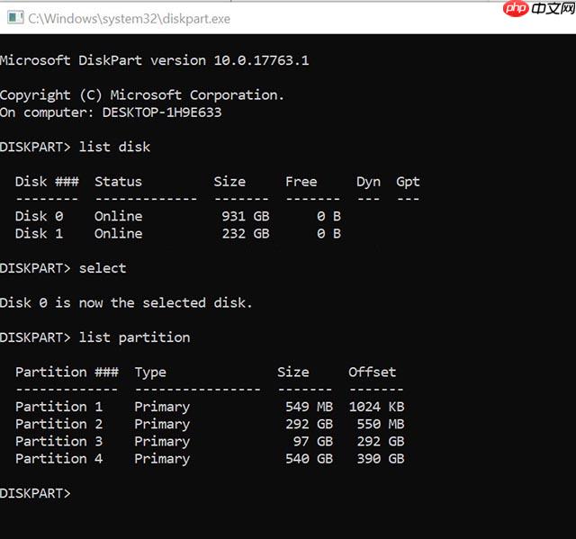Image resolution: width=576 pixels, height=539 pixels.
Task: Click the 931 GB size value
Action: [245, 216]
